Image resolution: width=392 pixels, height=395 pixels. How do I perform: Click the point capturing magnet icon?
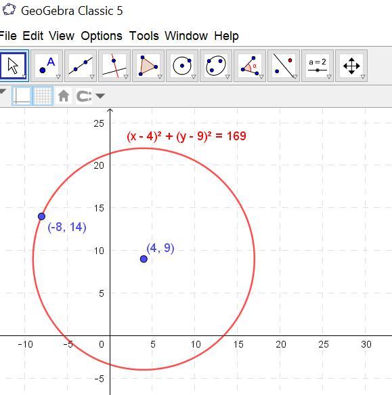tap(84, 96)
